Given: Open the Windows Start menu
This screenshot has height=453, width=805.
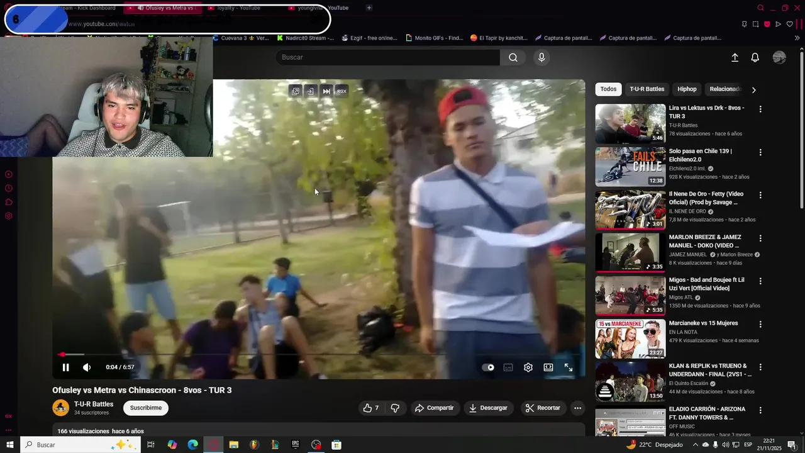Looking at the screenshot, I should 9,445.
